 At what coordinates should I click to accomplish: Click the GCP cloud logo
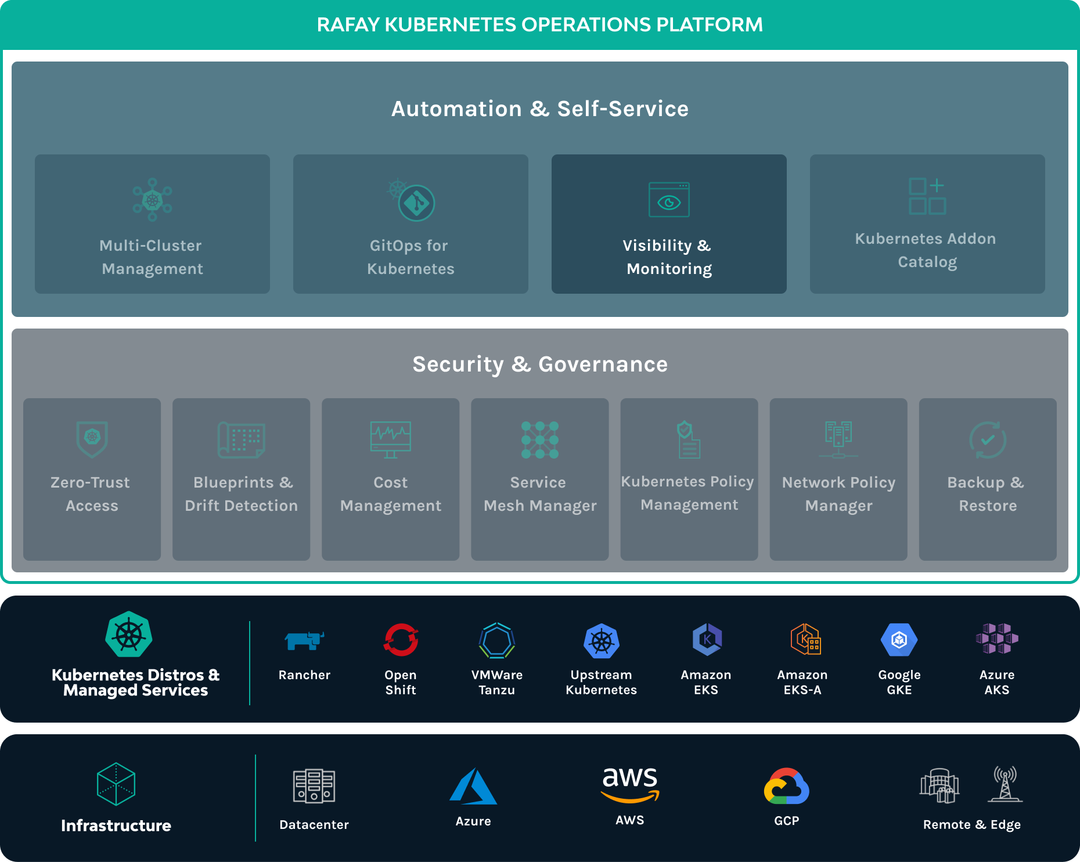[x=787, y=786]
